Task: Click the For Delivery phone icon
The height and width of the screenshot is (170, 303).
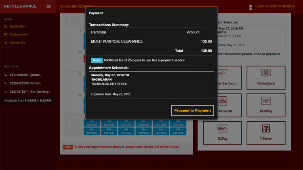Action: 6,92
